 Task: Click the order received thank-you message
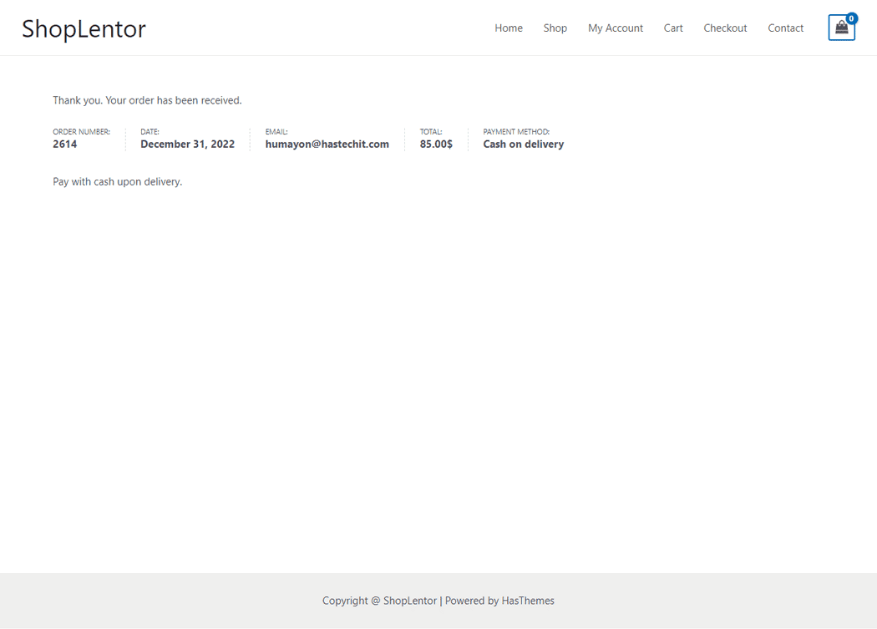point(147,100)
